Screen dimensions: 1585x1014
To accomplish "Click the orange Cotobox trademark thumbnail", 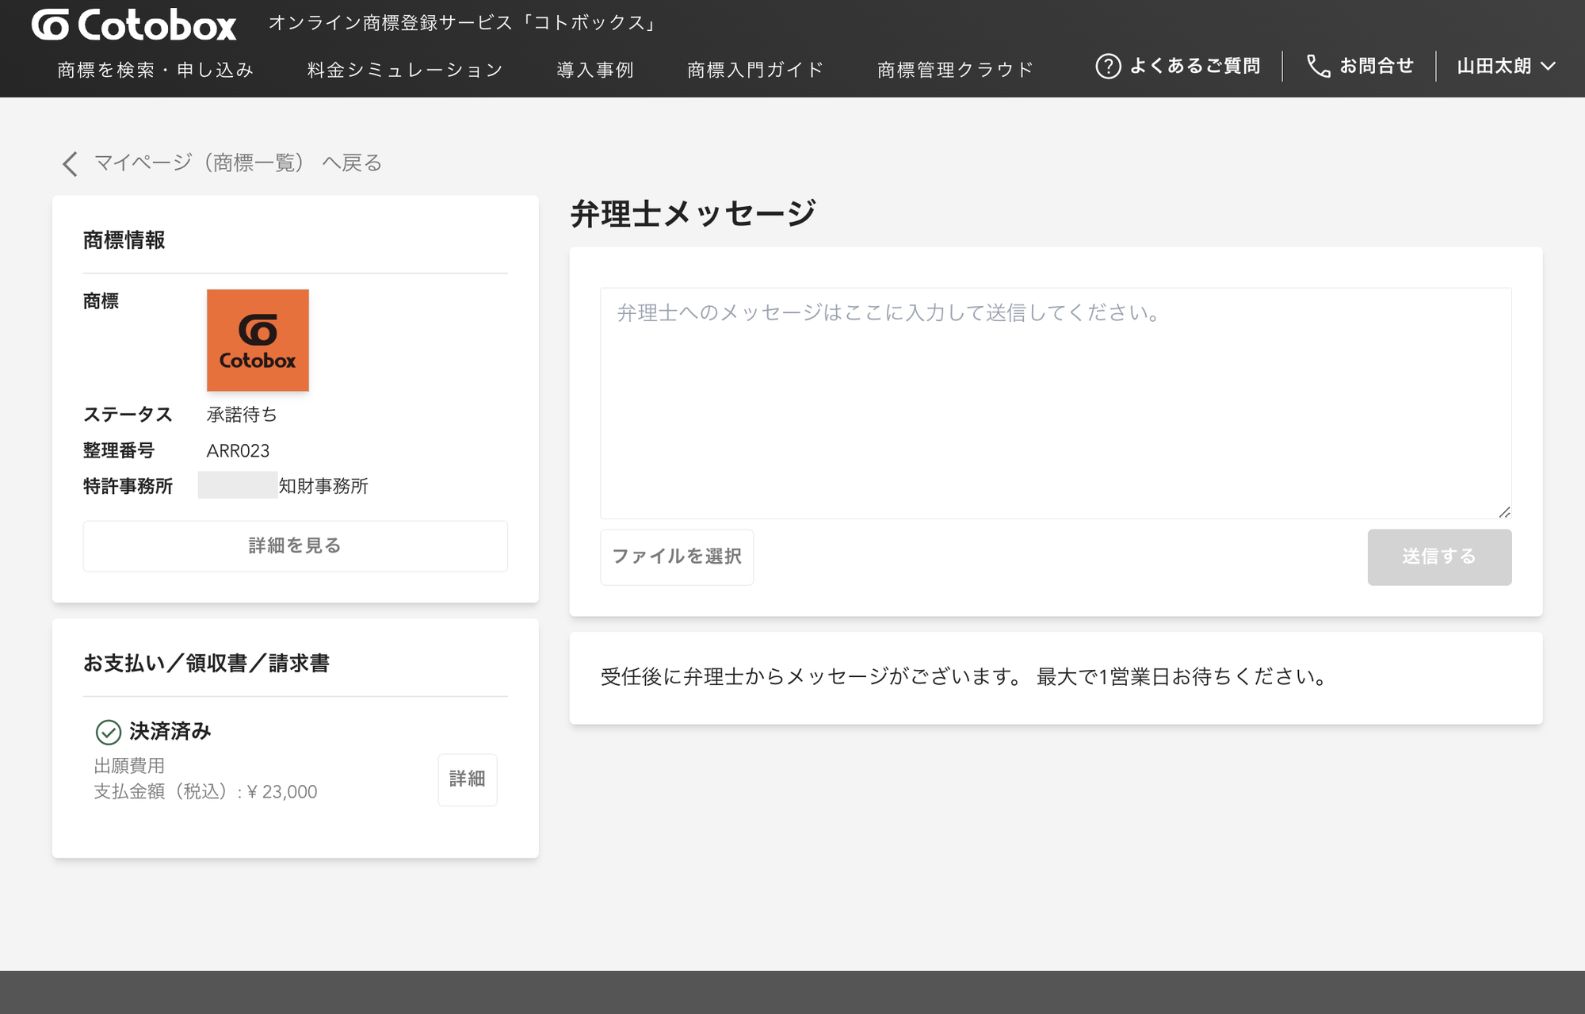I will tap(258, 340).
